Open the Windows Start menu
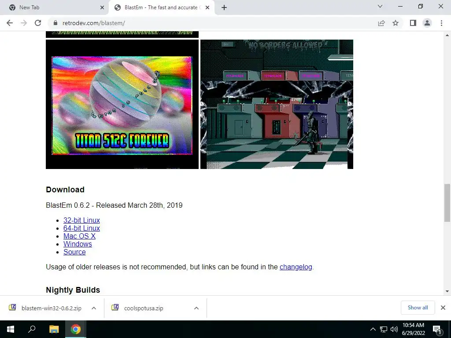 [11, 329]
